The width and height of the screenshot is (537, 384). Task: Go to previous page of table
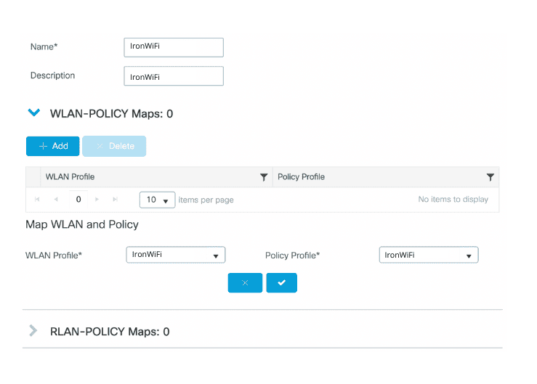pyautogui.click(x=56, y=200)
